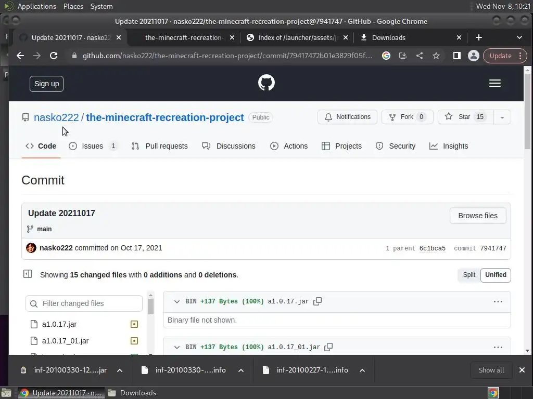
Task: Switch to Unified diff view
Action: tap(496, 275)
